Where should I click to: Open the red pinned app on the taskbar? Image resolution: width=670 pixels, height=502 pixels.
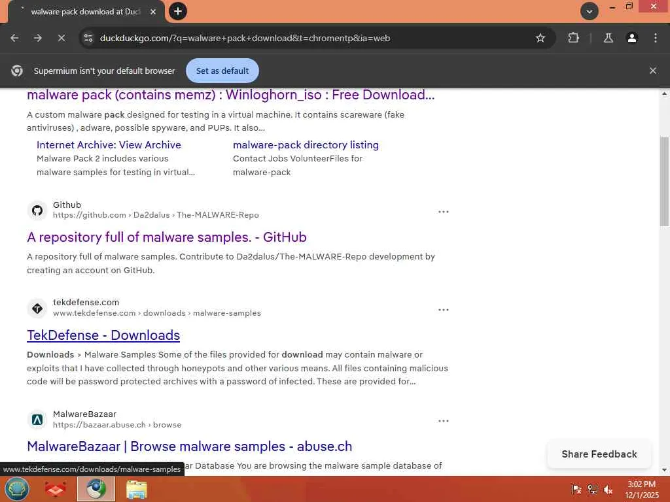(56, 489)
